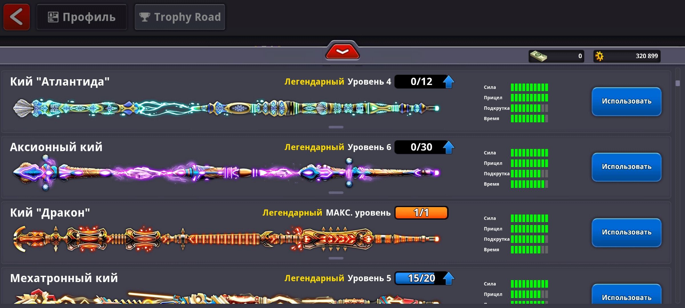Click the 0/12 progress of Атлантида cue

tap(421, 82)
